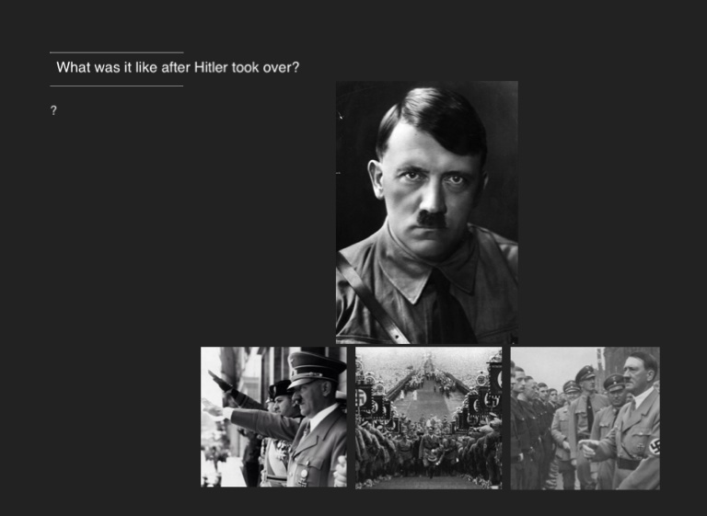
Task: Select the lone question mark body text
Action: pos(54,110)
